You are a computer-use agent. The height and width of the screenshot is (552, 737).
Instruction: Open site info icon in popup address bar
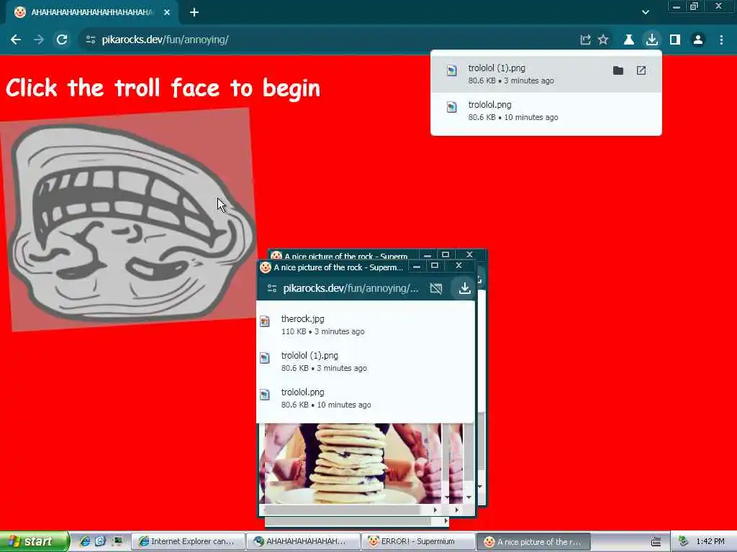pos(271,288)
